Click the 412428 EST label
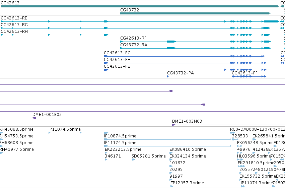The height and width of the screenshot is (188, 285). click(x=261, y=149)
